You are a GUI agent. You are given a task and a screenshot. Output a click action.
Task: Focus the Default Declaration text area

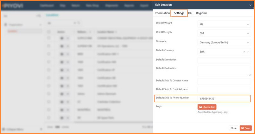[224, 71]
